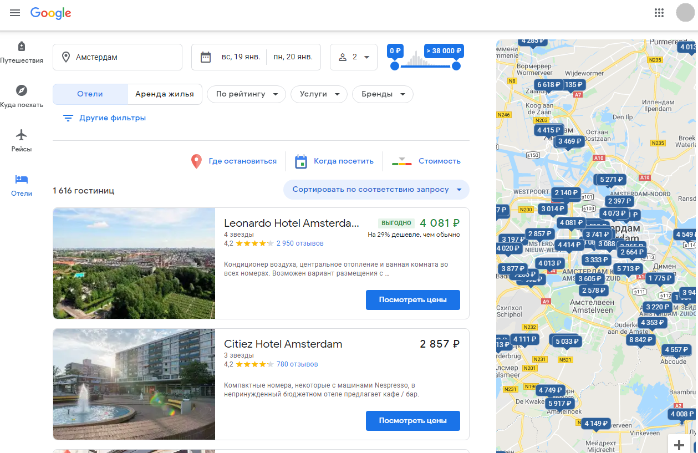Click the 8 842 ₽ map marker
Image resolution: width=698 pixels, height=453 pixels.
click(x=641, y=340)
